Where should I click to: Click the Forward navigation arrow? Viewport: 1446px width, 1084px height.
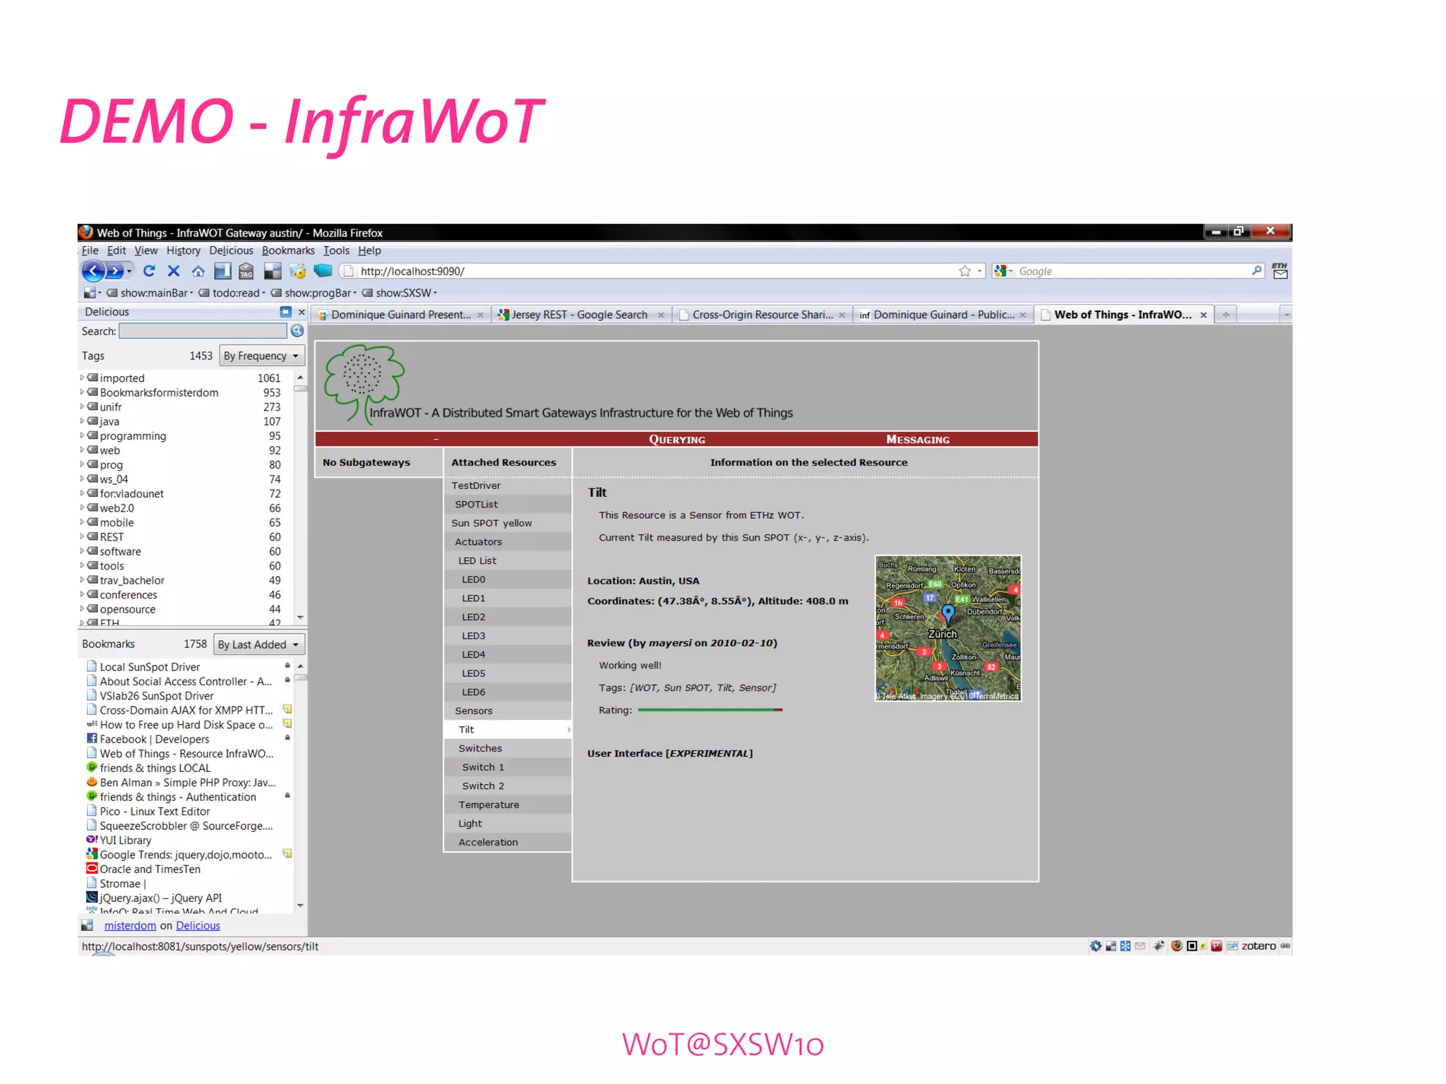(x=114, y=271)
